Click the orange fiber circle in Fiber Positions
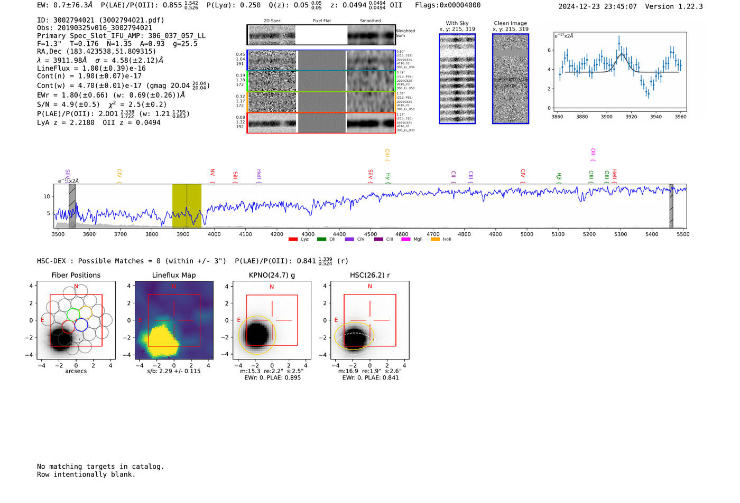This screenshot has height=503, width=740. click(86, 312)
